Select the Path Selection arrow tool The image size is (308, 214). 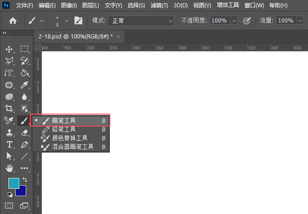pyautogui.click(x=9, y=156)
